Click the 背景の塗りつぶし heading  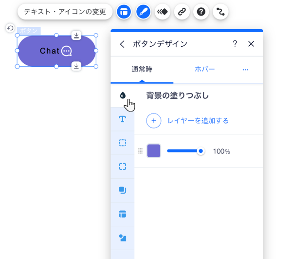pos(178,95)
